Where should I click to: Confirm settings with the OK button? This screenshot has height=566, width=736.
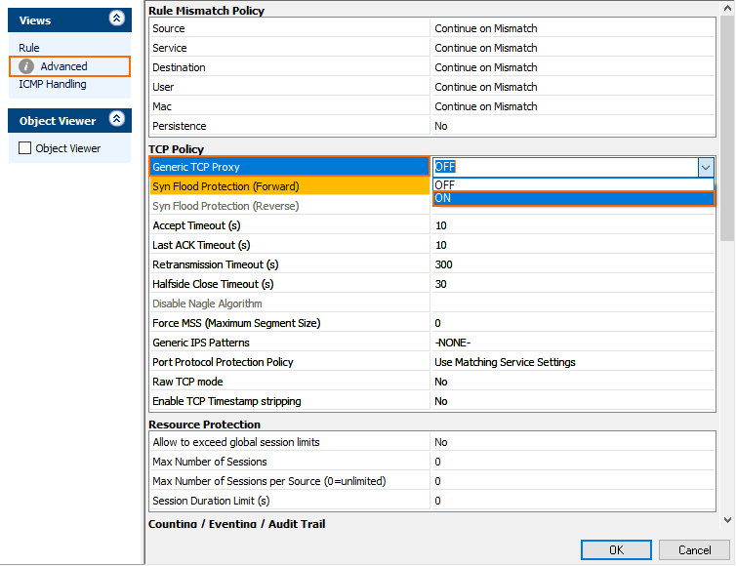[x=616, y=550]
